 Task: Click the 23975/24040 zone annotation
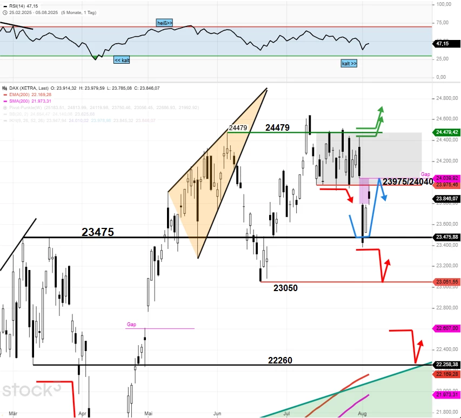click(x=408, y=181)
